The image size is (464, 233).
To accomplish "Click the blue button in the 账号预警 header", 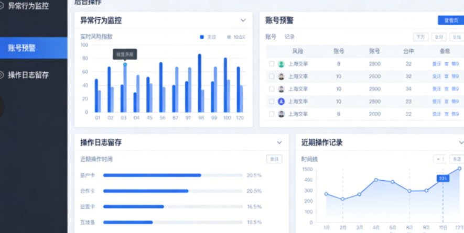I will pyautogui.click(x=450, y=20).
